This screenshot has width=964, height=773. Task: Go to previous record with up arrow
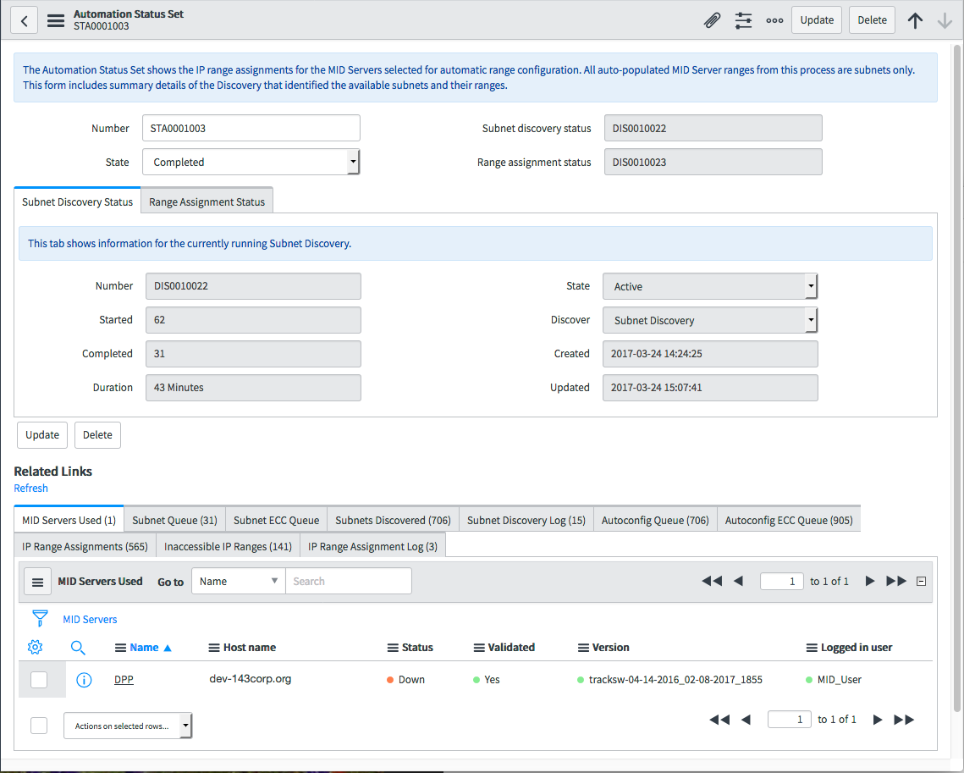click(915, 20)
